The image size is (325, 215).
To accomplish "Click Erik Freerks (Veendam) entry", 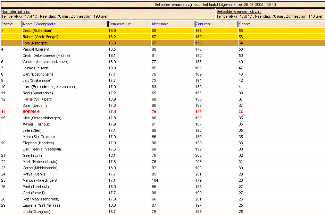I will [42, 149].
